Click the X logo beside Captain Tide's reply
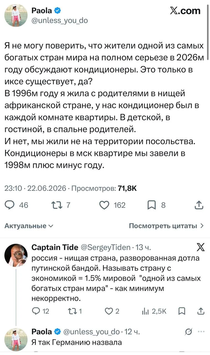The width and height of the screenshot is (210, 355). [200, 247]
